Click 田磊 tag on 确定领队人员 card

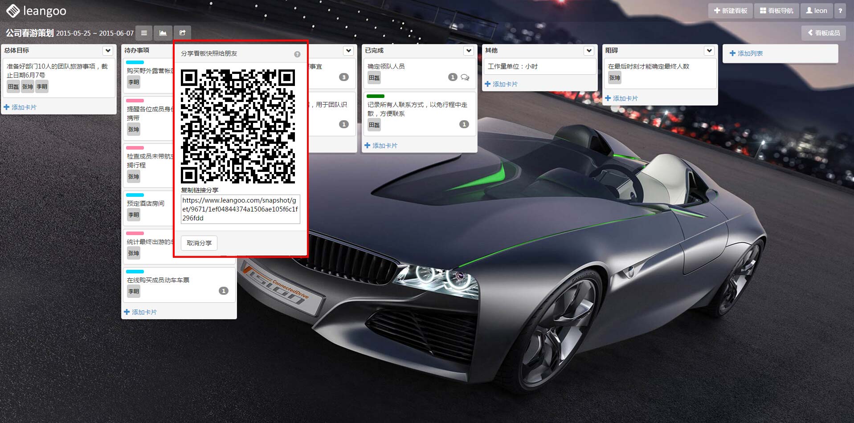tap(374, 78)
